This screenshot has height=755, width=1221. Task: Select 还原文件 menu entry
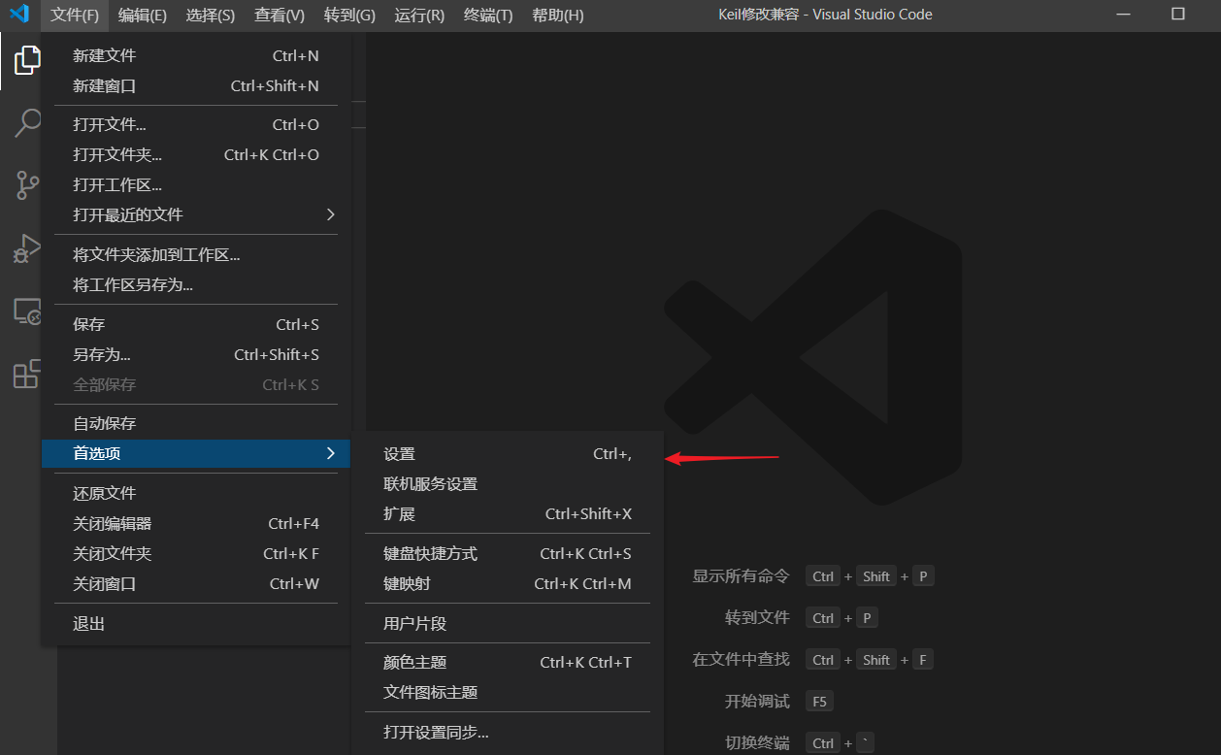pyautogui.click(x=196, y=494)
